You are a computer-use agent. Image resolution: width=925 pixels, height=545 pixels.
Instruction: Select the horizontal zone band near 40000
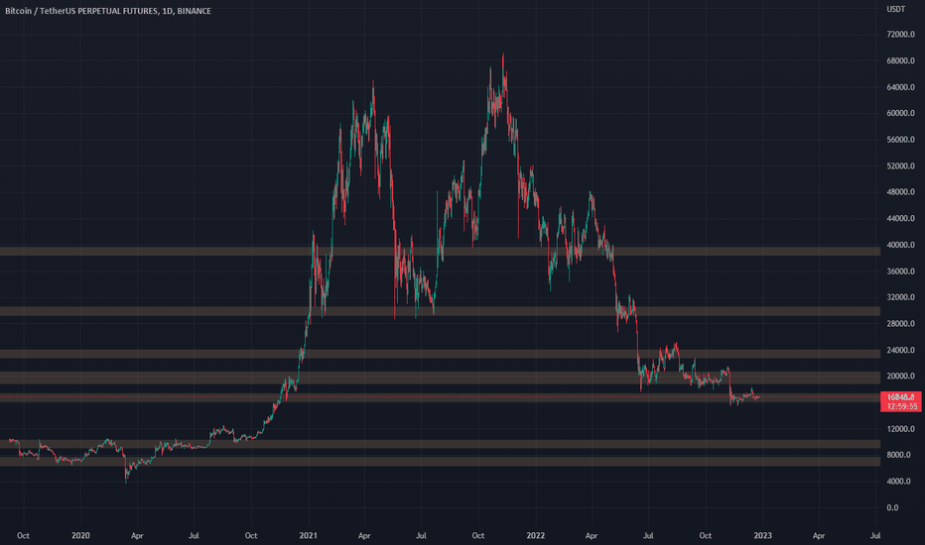click(440, 252)
